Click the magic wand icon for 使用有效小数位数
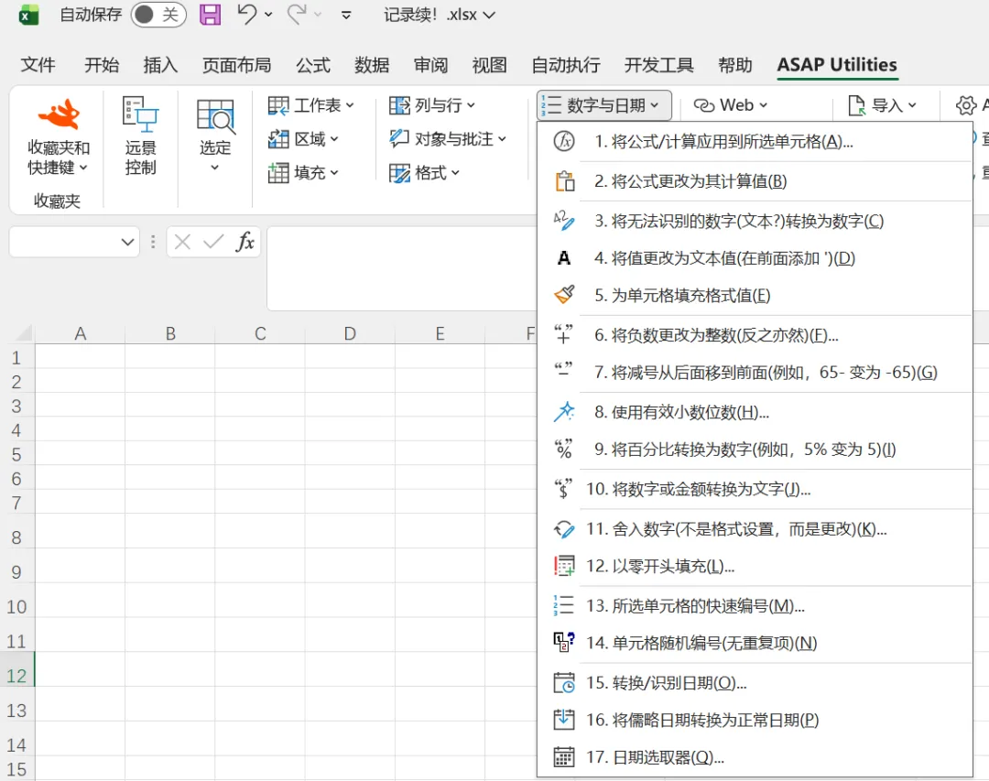This screenshot has width=989, height=781. [x=563, y=411]
